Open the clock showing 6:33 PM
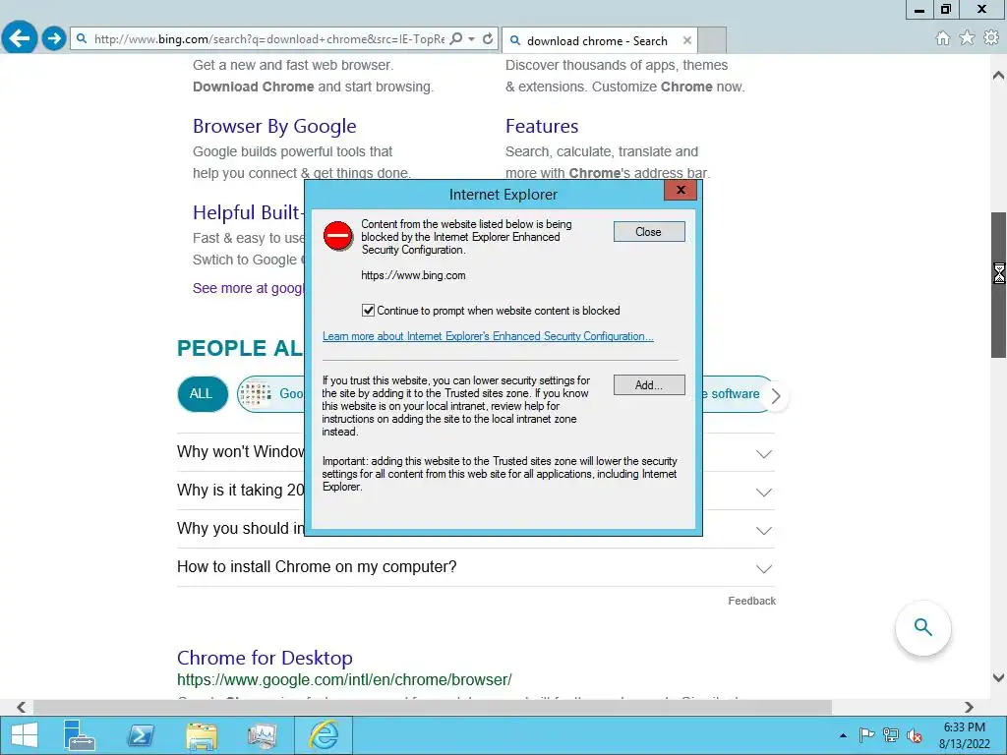Image resolution: width=1007 pixels, height=755 pixels. (964, 735)
